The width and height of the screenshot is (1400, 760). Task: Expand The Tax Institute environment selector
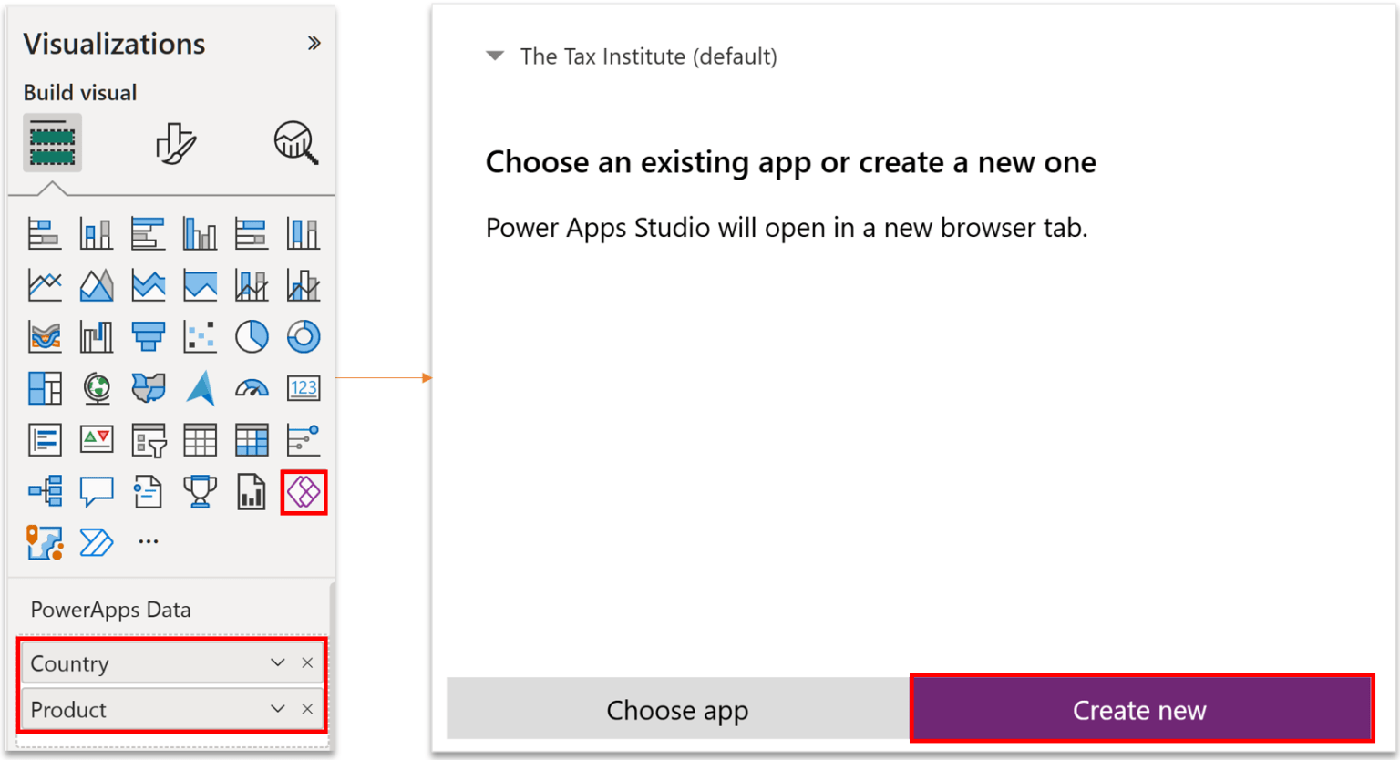pos(496,56)
